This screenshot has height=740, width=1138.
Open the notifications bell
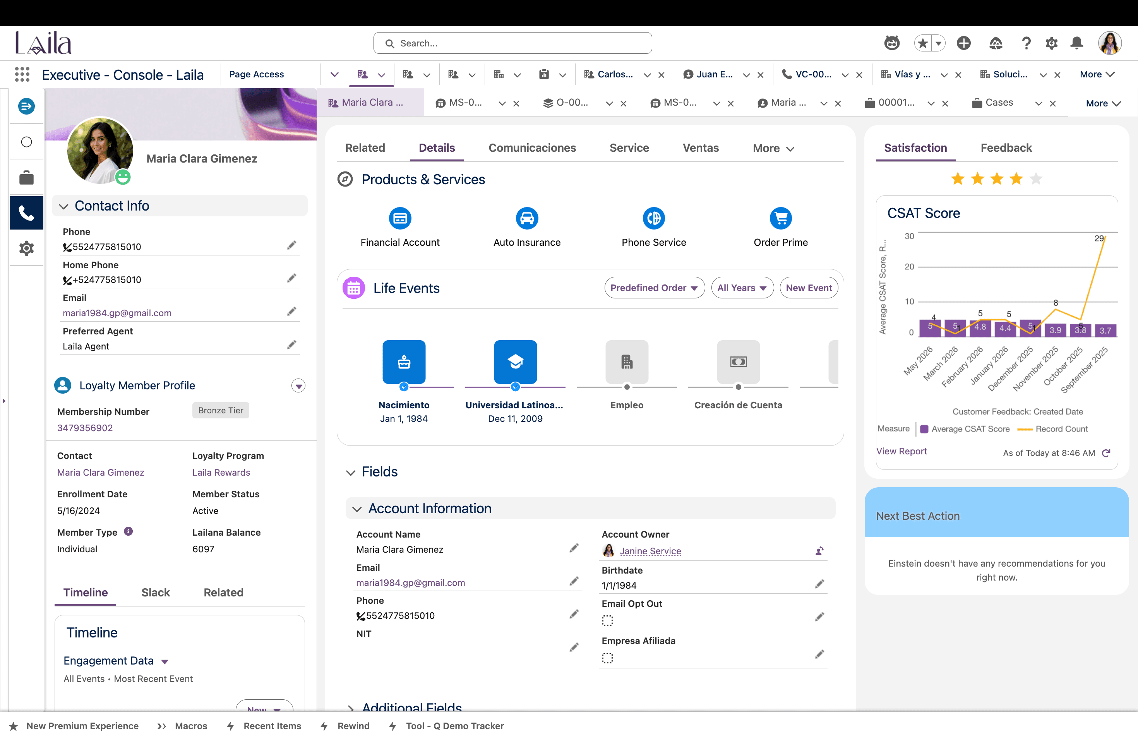coord(1077,43)
